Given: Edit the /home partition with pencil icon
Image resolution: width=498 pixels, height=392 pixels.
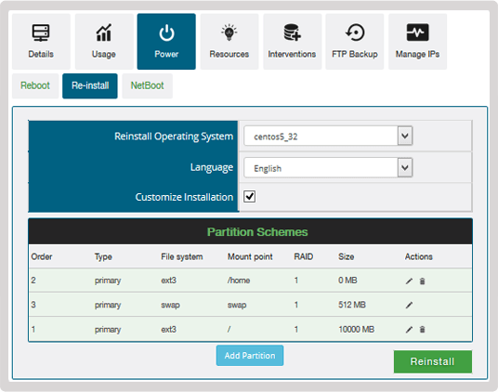Looking at the screenshot, I should tap(409, 281).
